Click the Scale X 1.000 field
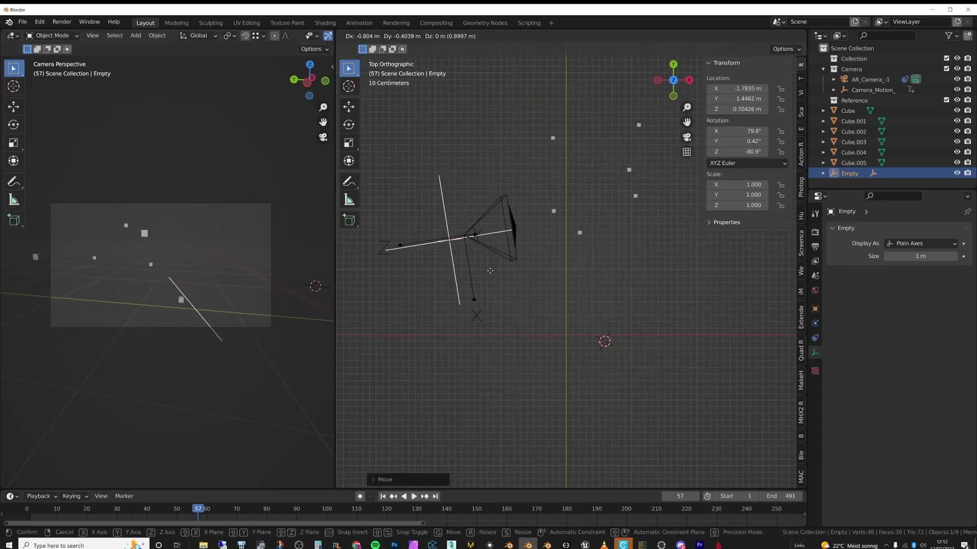 tap(737, 185)
